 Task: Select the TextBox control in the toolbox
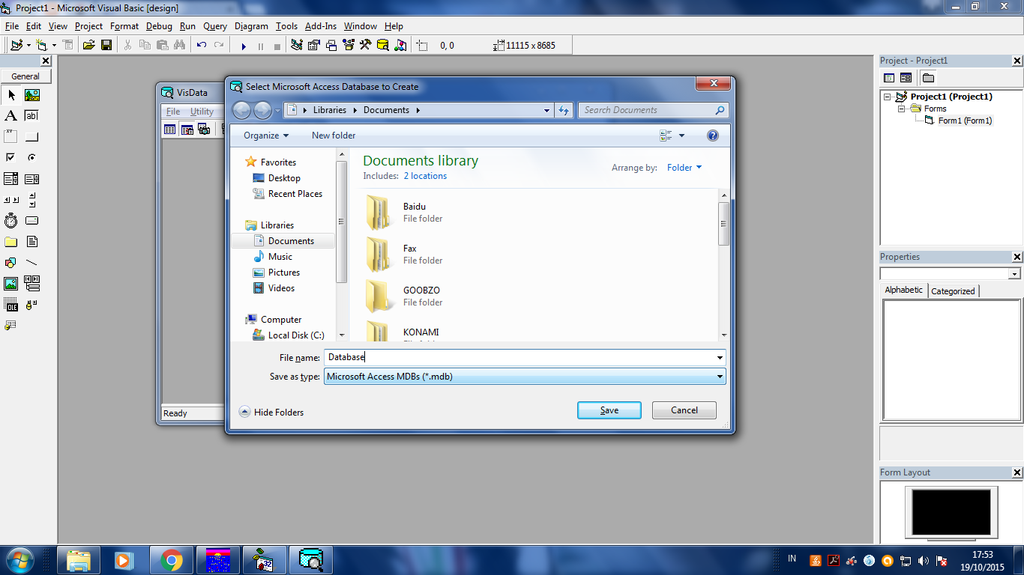coord(31,115)
